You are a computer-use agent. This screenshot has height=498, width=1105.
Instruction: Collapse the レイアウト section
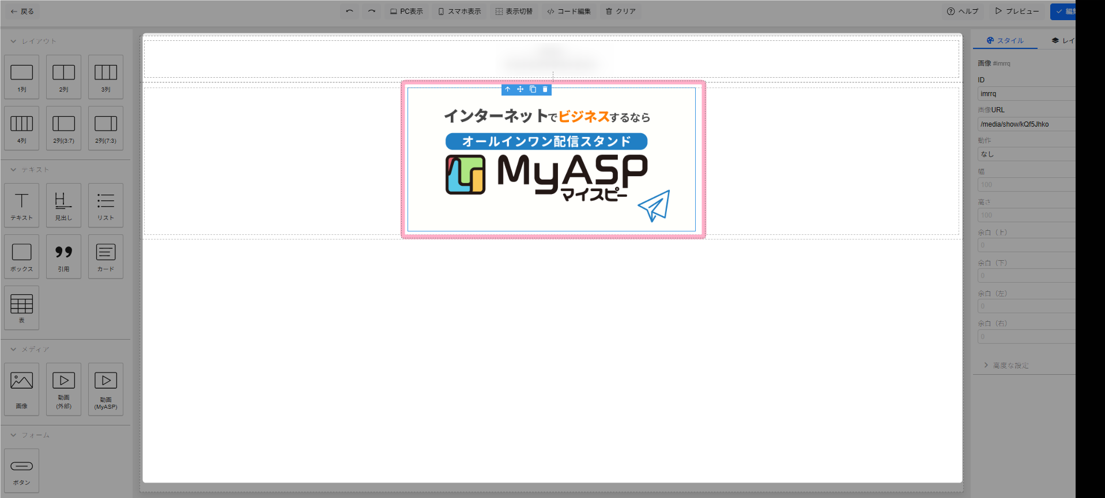point(13,41)
